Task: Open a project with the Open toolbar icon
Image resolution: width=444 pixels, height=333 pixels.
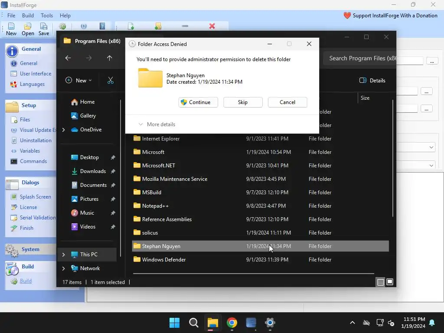Action: tap(28, 29)
